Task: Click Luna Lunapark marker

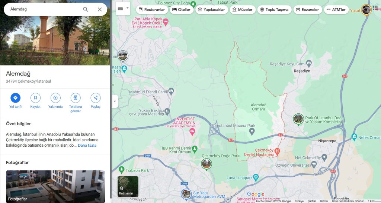Action: coord(256,177)
